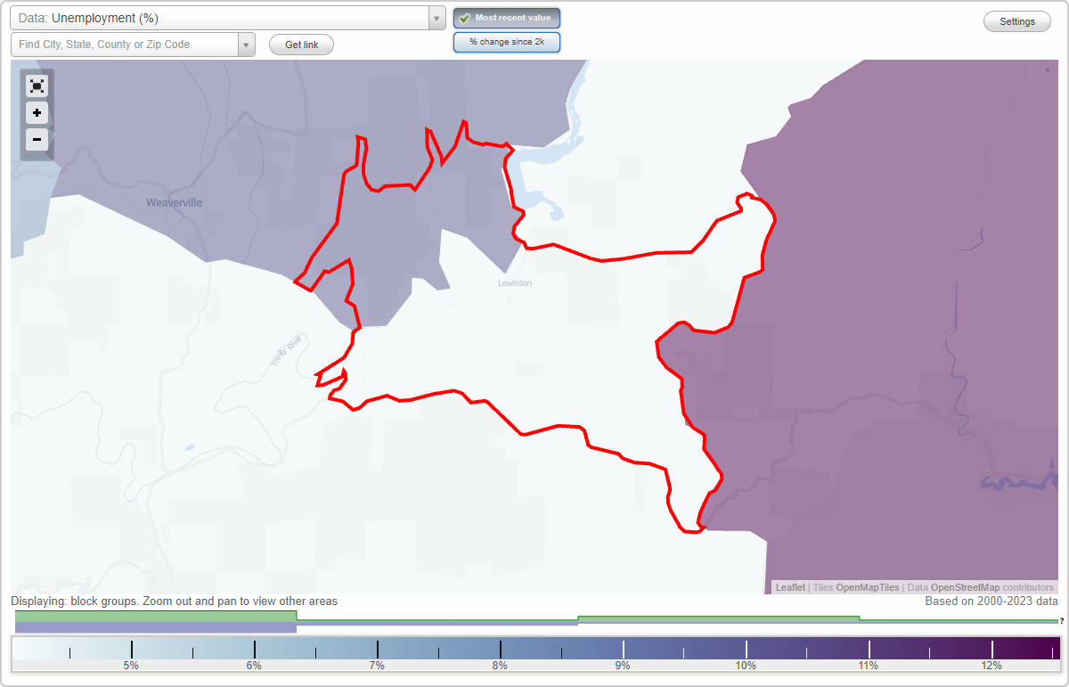Click the 10% mark on the legend
Image resolution: width=1069 pixels, height=687 pixels.
pos(746,666)
